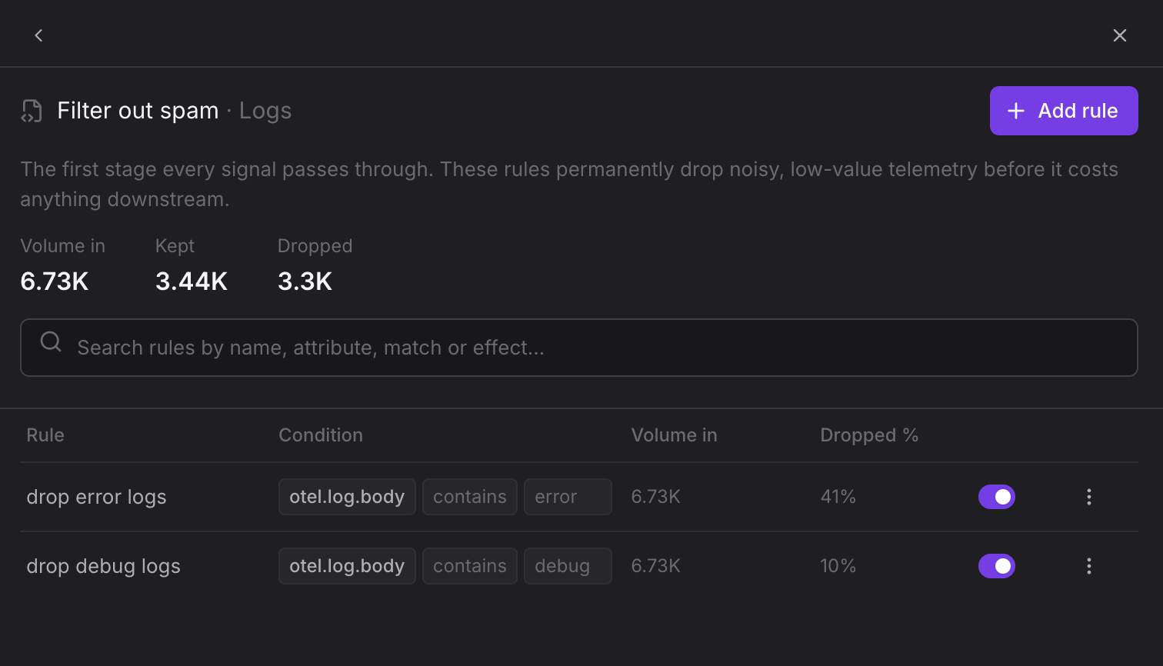Sort by Volume in column header
The height and width of the screenshot is (666, 1163).
(x=674, y=435)
